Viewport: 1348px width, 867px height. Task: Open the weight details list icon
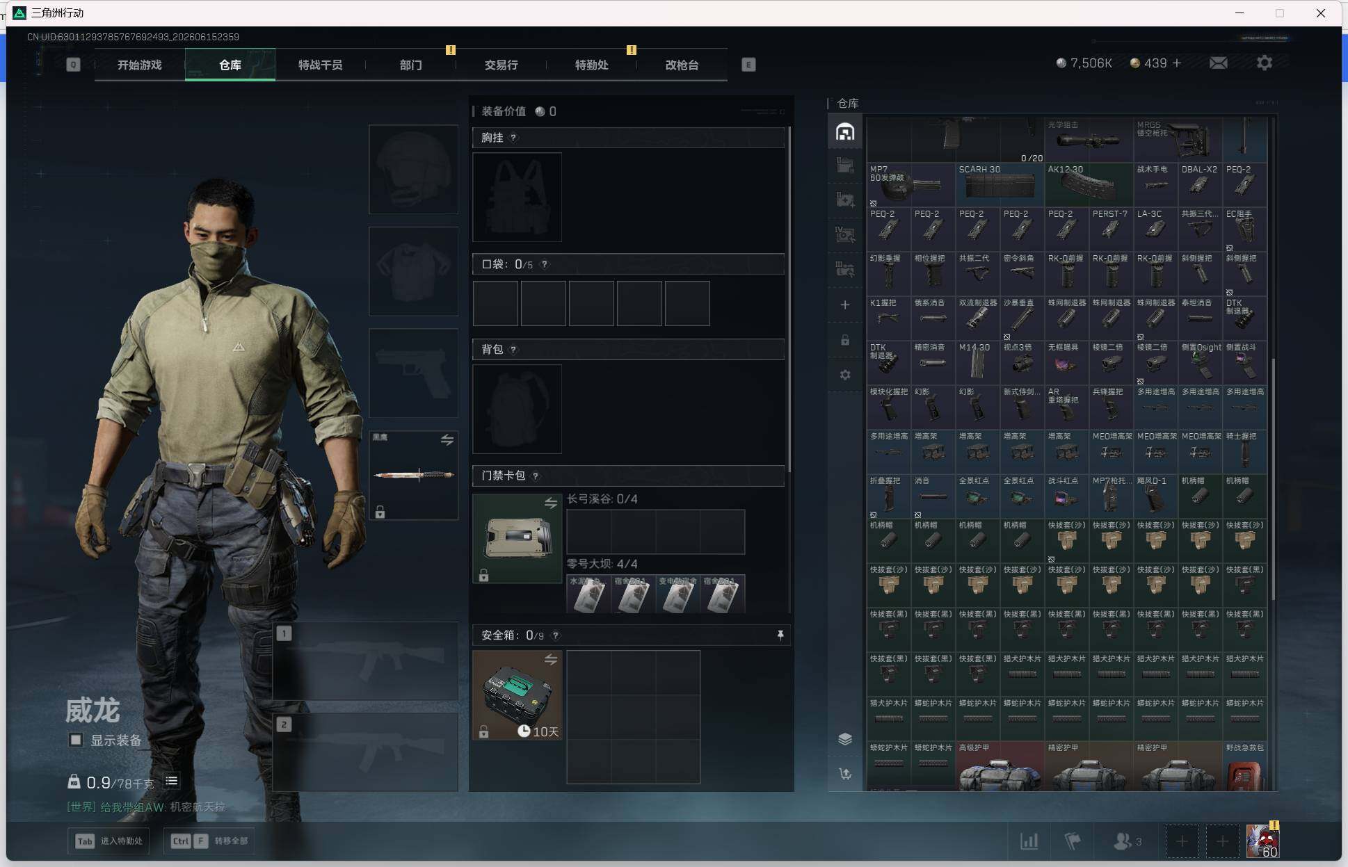tap(171, 781)
